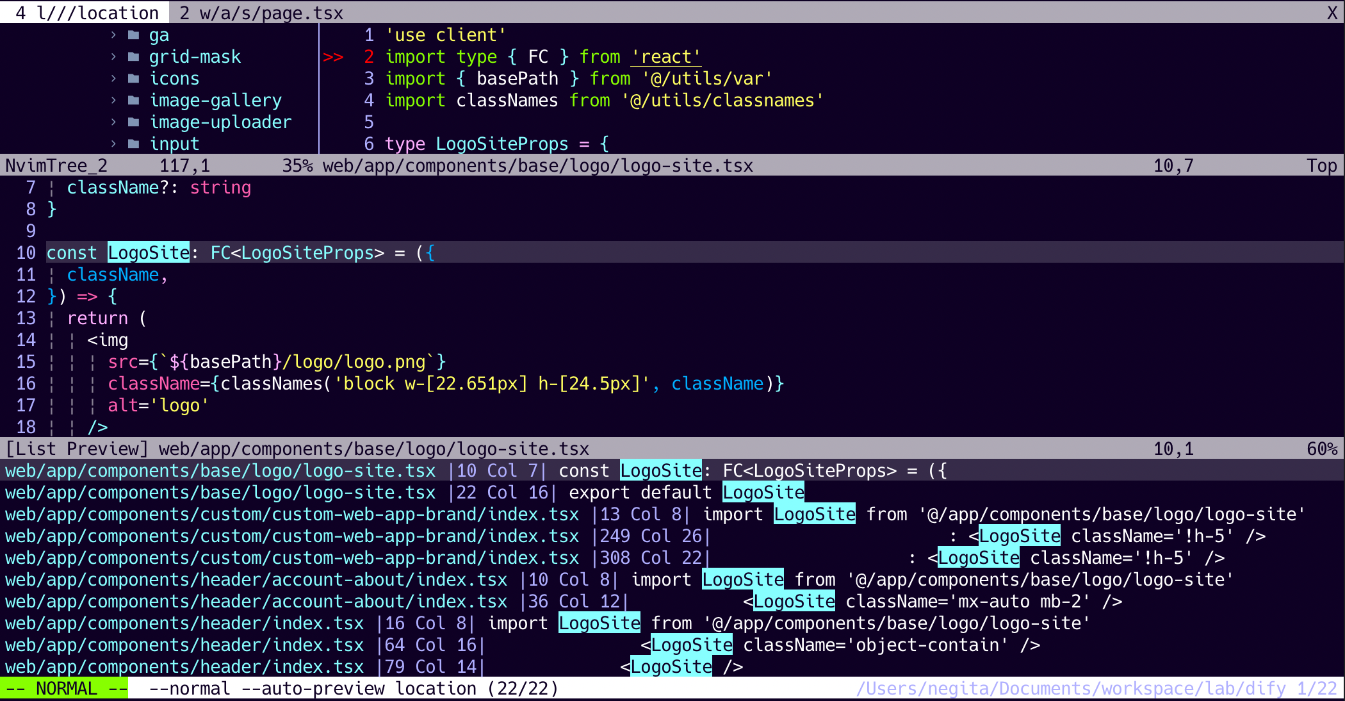
Task: Switch to the w/a/s/page.tsx tab
Action: tap(261, 13)
